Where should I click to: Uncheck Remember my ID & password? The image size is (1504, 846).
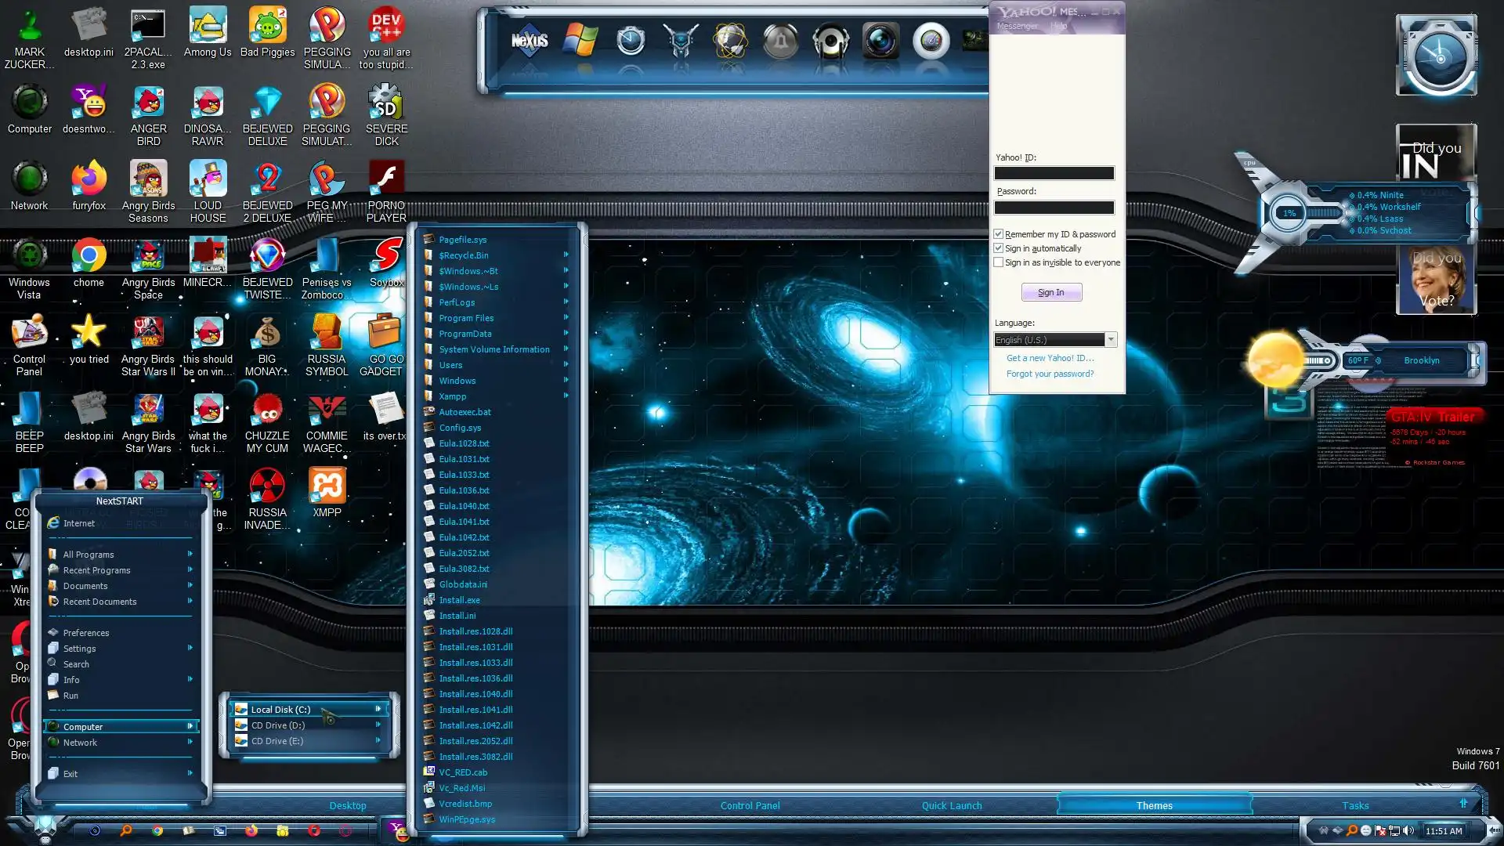[999, 234]
